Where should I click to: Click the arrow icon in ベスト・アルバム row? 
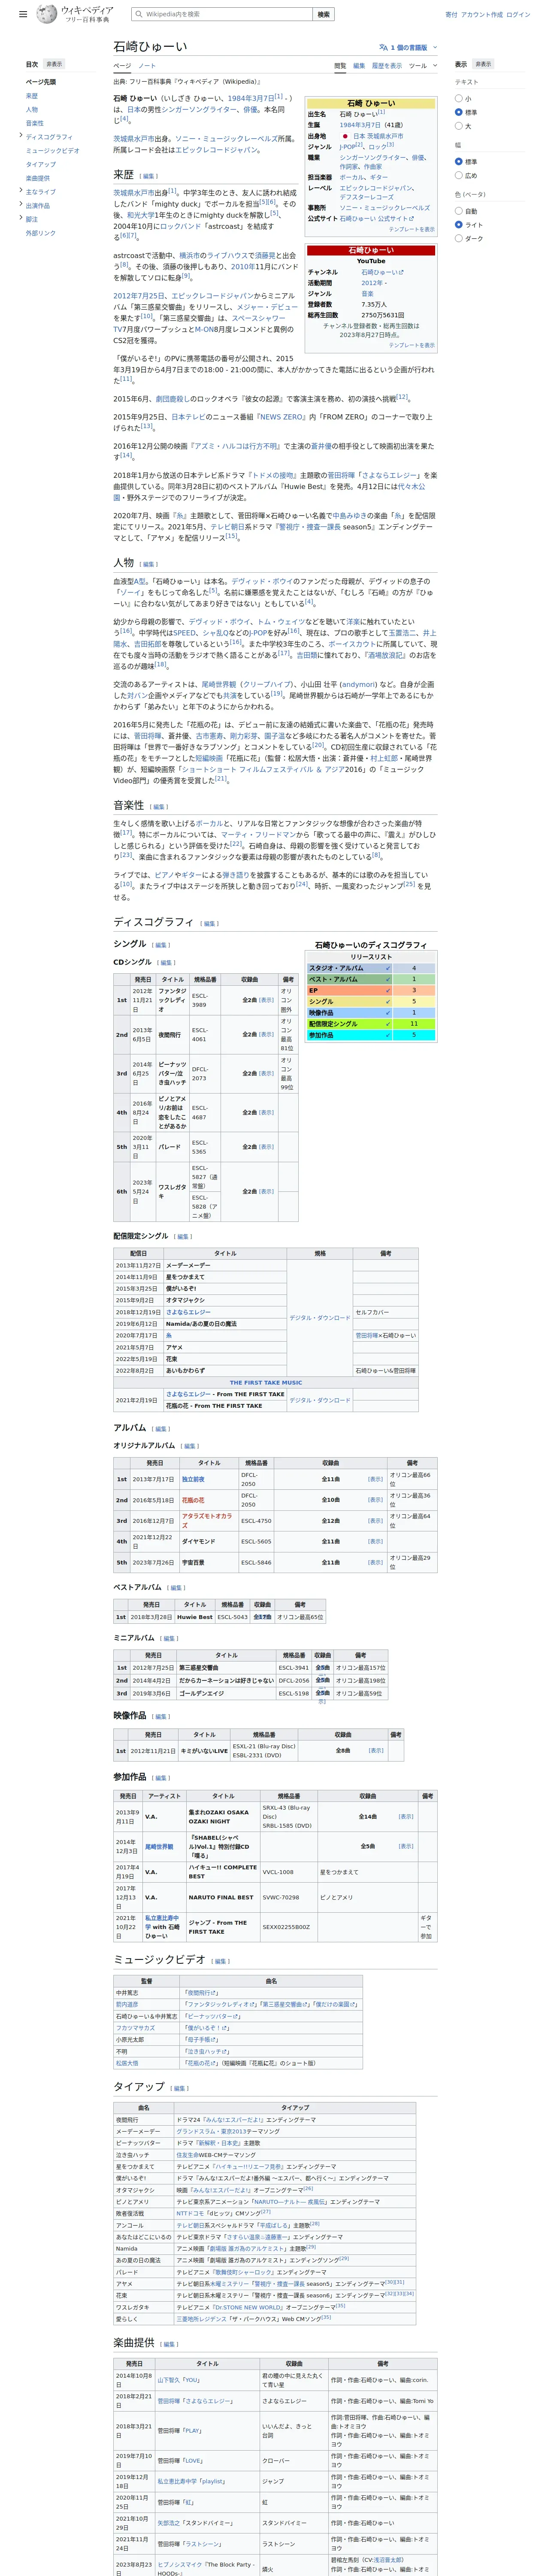pos(388,979)
